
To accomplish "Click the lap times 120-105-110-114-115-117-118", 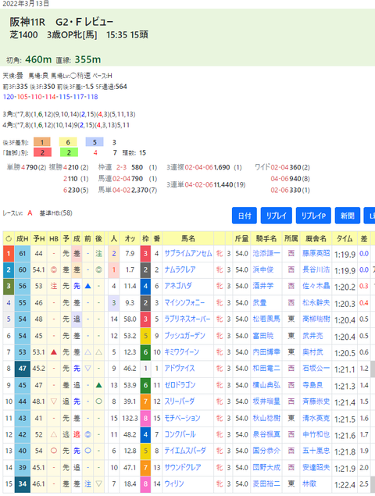I will point(50,97).
